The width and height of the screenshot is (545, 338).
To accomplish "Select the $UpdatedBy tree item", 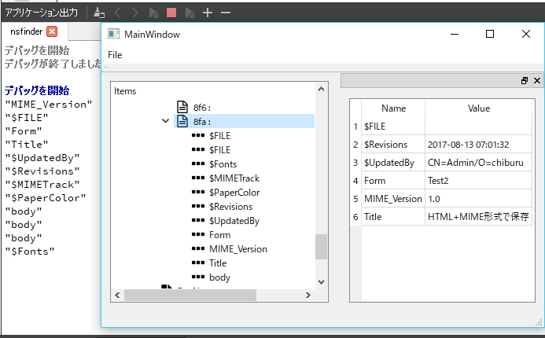I will (234, 221).
